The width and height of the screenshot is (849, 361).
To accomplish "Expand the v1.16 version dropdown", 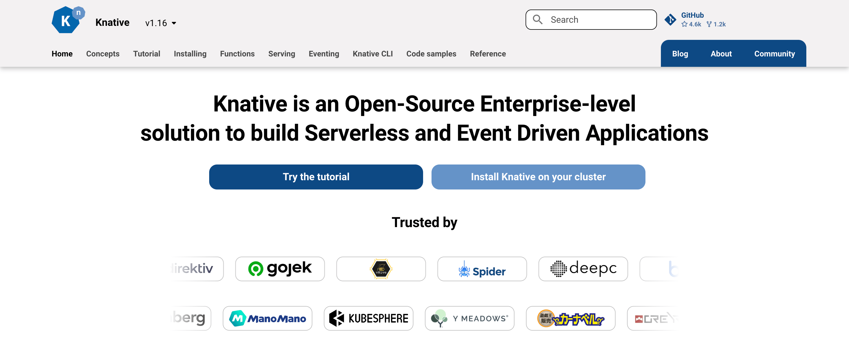I will pyautogui.click(x=161, y=23).
